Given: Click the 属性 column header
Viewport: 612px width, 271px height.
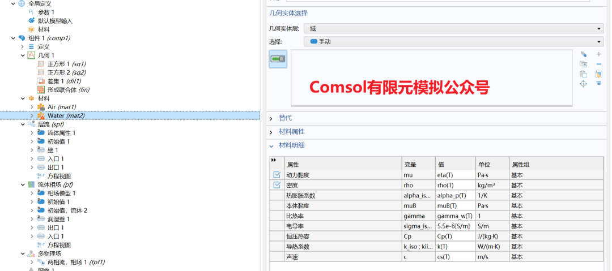Looking at the screenshot, I should click(x=343, y=165).
